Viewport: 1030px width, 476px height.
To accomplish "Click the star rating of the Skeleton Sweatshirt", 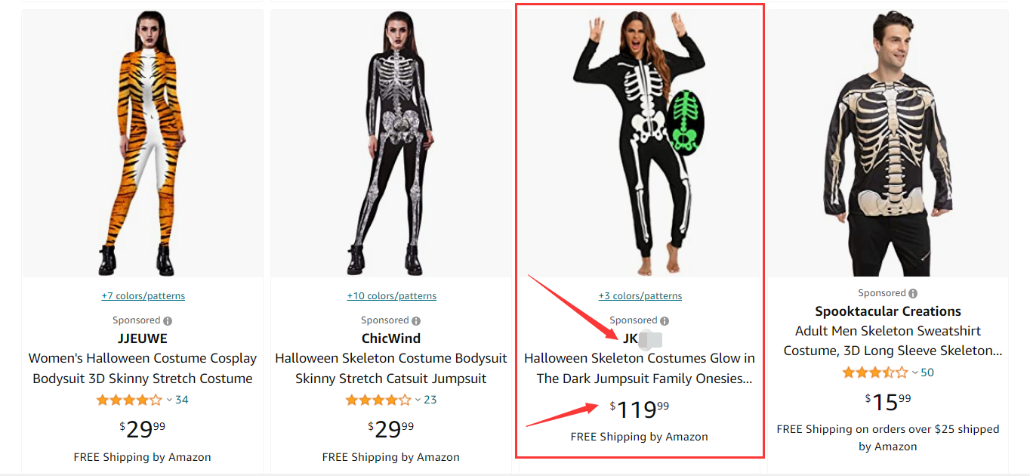I will (874, 372).
